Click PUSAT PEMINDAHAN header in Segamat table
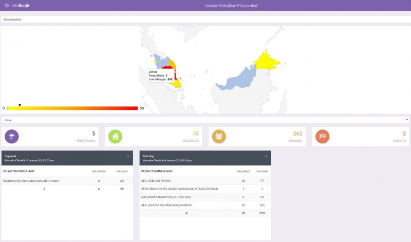This screenshot has width=411, height=242. point(19,171)
